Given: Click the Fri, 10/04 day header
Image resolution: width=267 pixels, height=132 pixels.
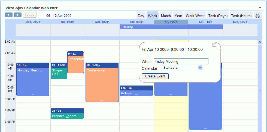Looking at the screenshot, I should [x=171, y=22].
